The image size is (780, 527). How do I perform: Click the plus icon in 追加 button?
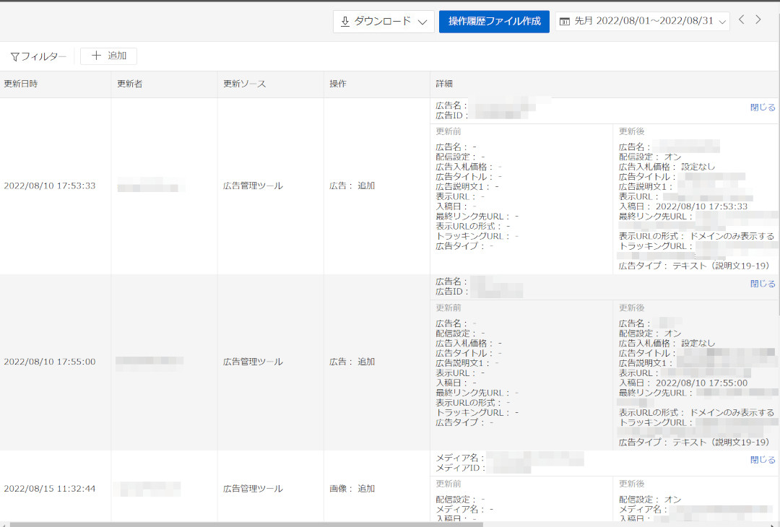(x=96, y=56)
